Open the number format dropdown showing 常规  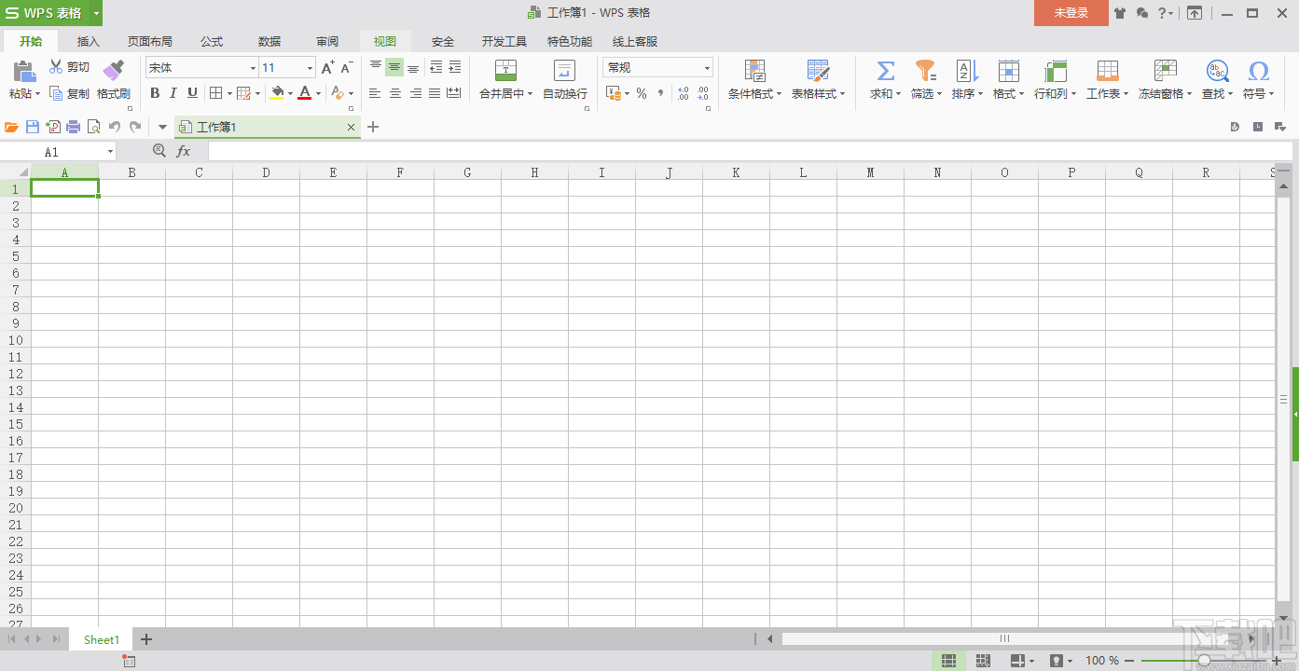(x=707, y=67)
